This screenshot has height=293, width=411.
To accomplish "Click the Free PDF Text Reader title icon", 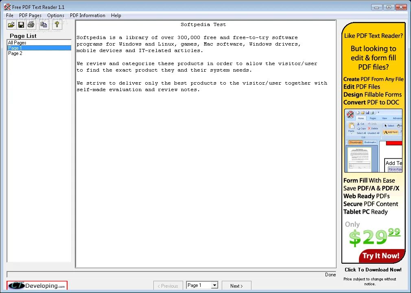I will (x=7, y=7).
